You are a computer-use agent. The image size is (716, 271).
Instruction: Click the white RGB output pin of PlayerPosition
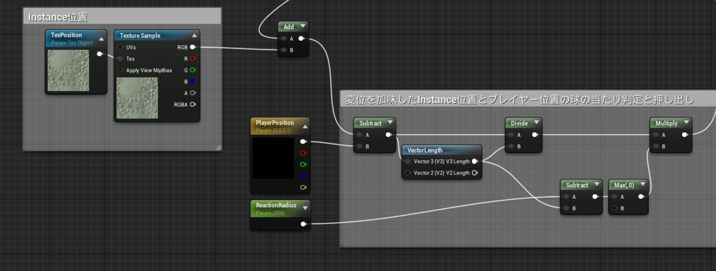(x=304, y=142)
